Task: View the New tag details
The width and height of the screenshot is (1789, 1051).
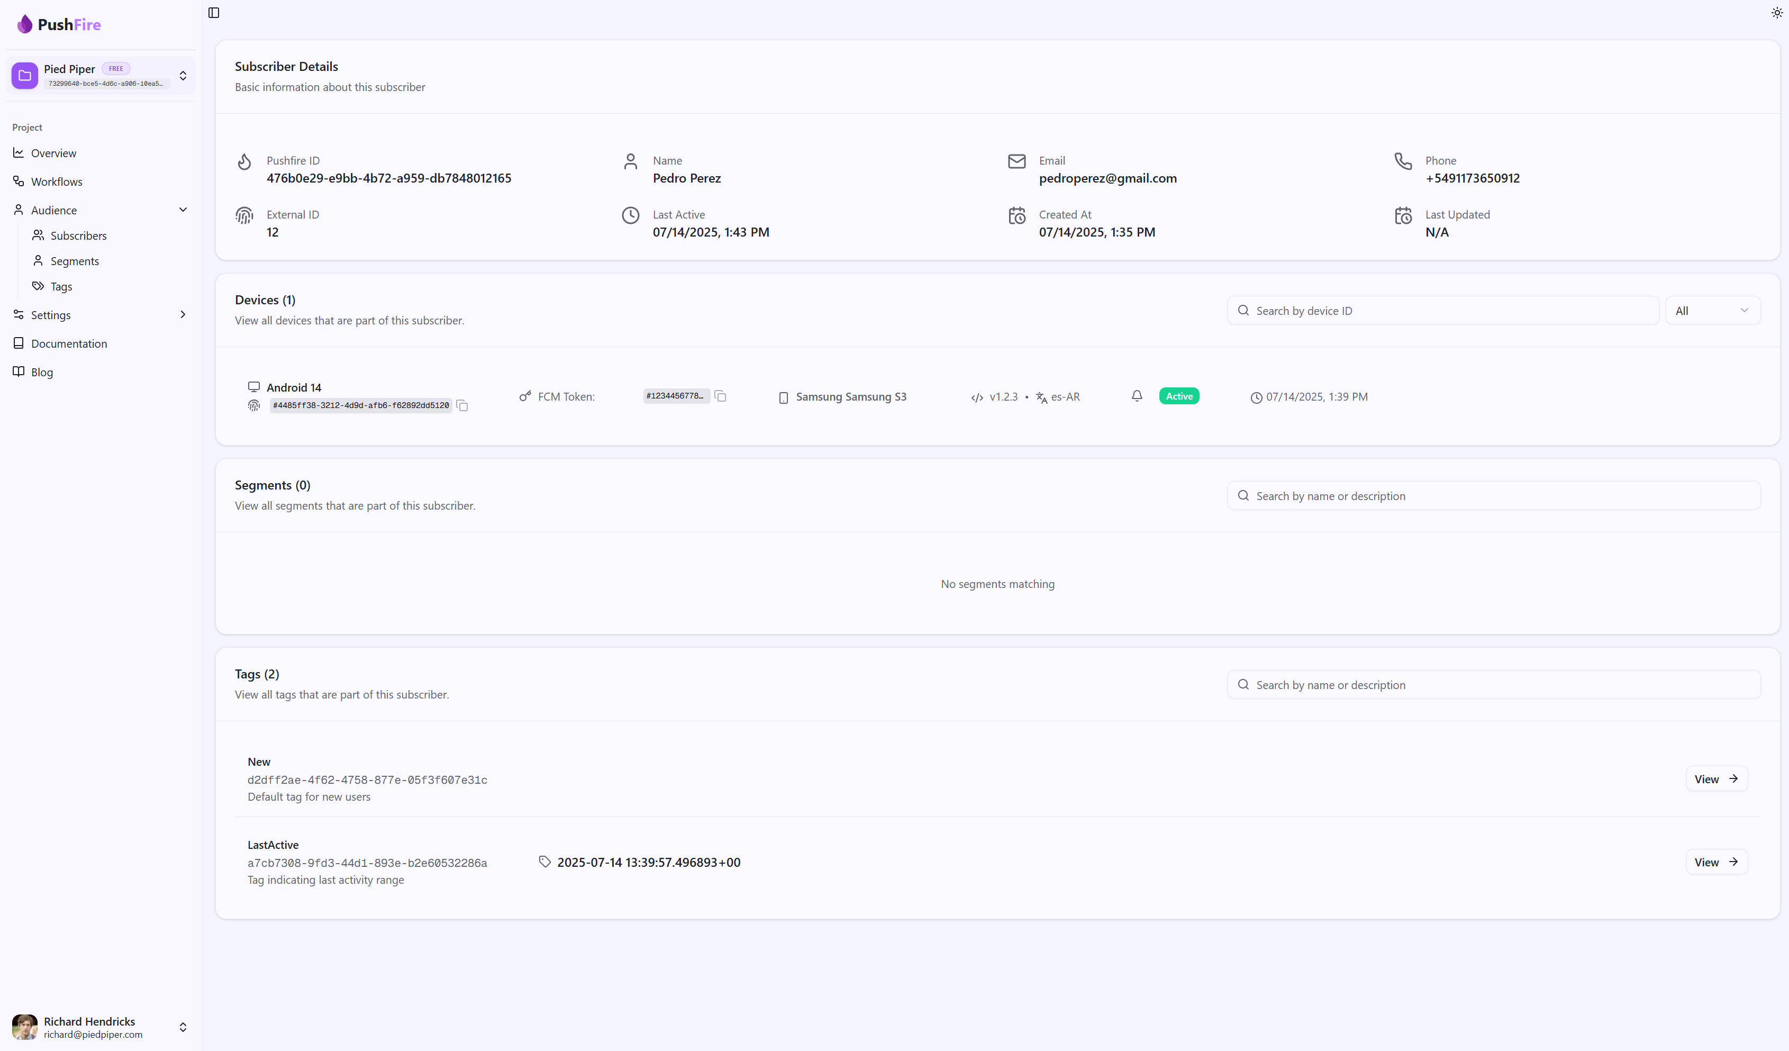Action: coord(1716,779)
